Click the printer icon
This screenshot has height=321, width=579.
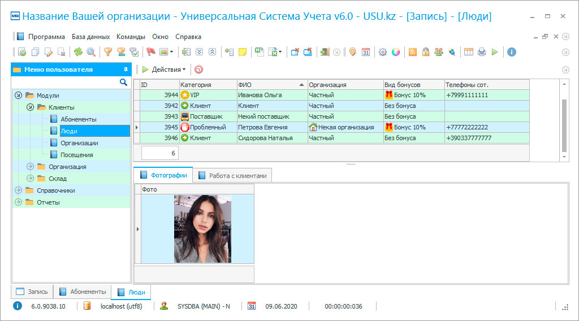(482, 52)
